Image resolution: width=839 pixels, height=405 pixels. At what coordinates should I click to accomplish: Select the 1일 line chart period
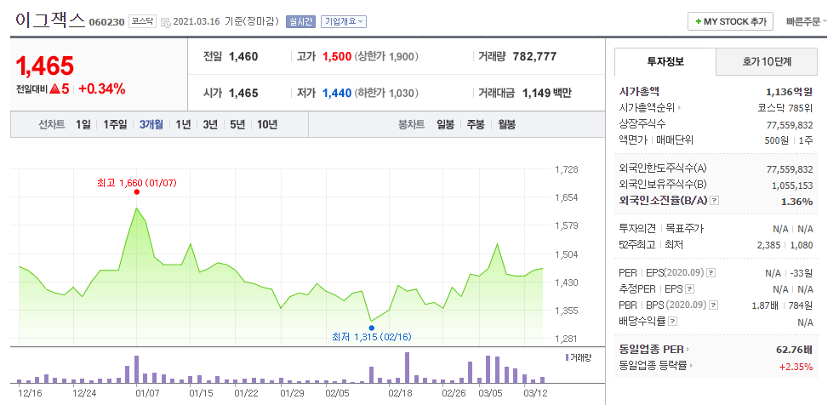coord(83,125)
